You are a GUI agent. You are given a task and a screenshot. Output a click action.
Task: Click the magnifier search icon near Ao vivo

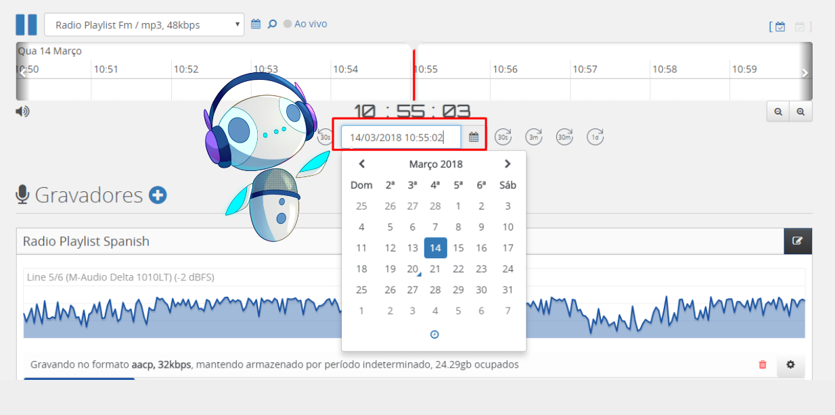point(272,24)
